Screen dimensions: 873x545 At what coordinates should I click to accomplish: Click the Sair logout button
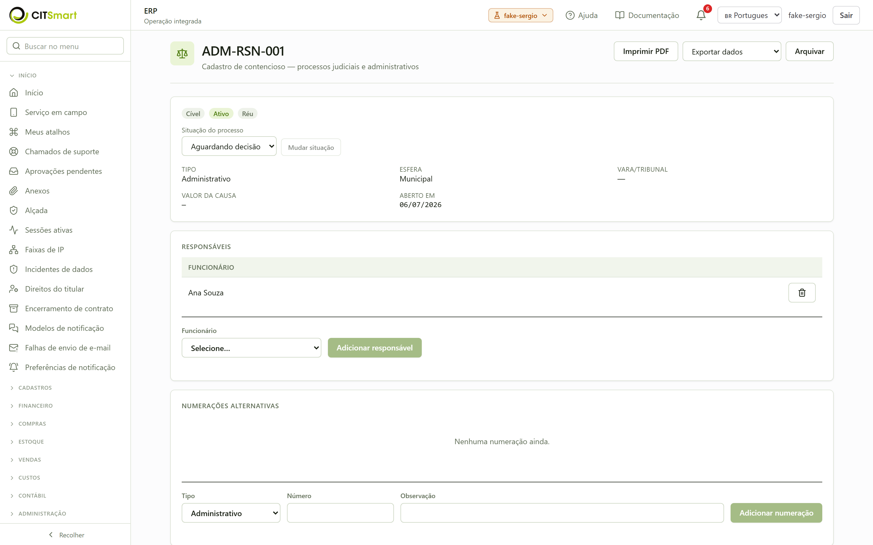click(x=846, y=15)
